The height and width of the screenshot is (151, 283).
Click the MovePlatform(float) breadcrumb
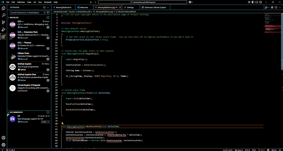click(127, 11)
